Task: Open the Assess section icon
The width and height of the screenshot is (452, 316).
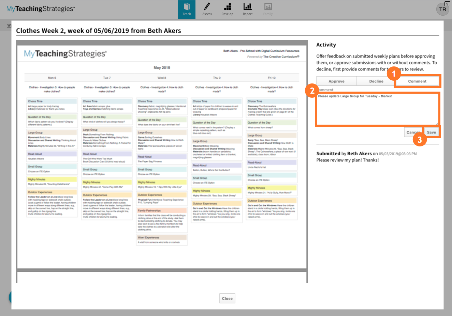Action: (x=207, y=9)
